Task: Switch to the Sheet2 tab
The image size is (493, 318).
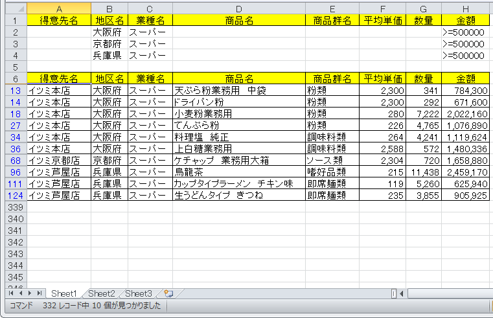Action: (102, 293)
